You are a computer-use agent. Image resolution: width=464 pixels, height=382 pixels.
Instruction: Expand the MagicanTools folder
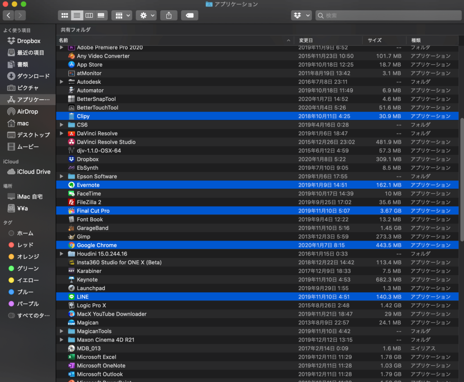pyautogui.click(x=61, y=331)
